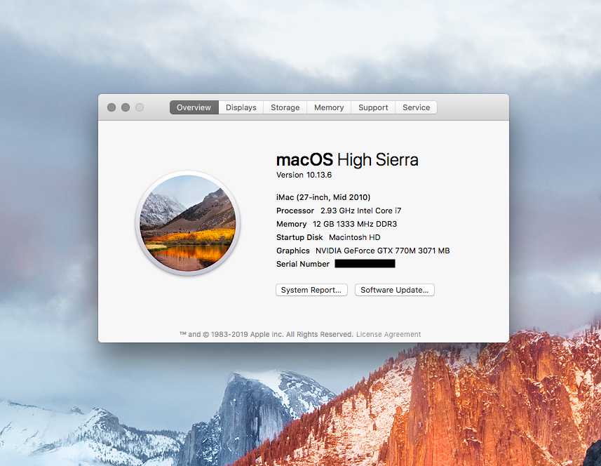Click the 2.93 GHz Intel Core i7 value
Viewport: 601px width, 466px height.
pyautogui.click(x=360, y=211)
